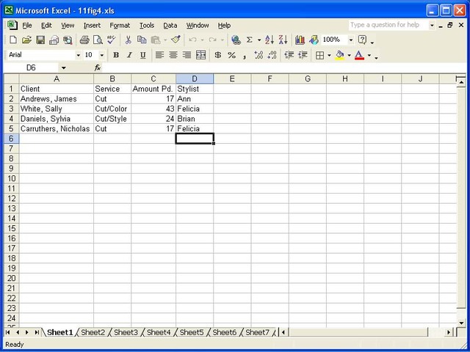Jump to the first sheet tab arrow
This screenshot has height=352, width=470.
8,332
